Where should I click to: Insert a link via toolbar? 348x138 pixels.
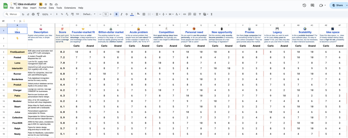pyautogui.click(x=185, y=14)
